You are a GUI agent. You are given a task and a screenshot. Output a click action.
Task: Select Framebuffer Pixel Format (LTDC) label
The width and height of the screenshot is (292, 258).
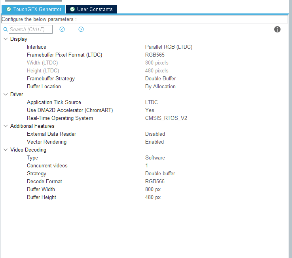click(x=64, y=55)
